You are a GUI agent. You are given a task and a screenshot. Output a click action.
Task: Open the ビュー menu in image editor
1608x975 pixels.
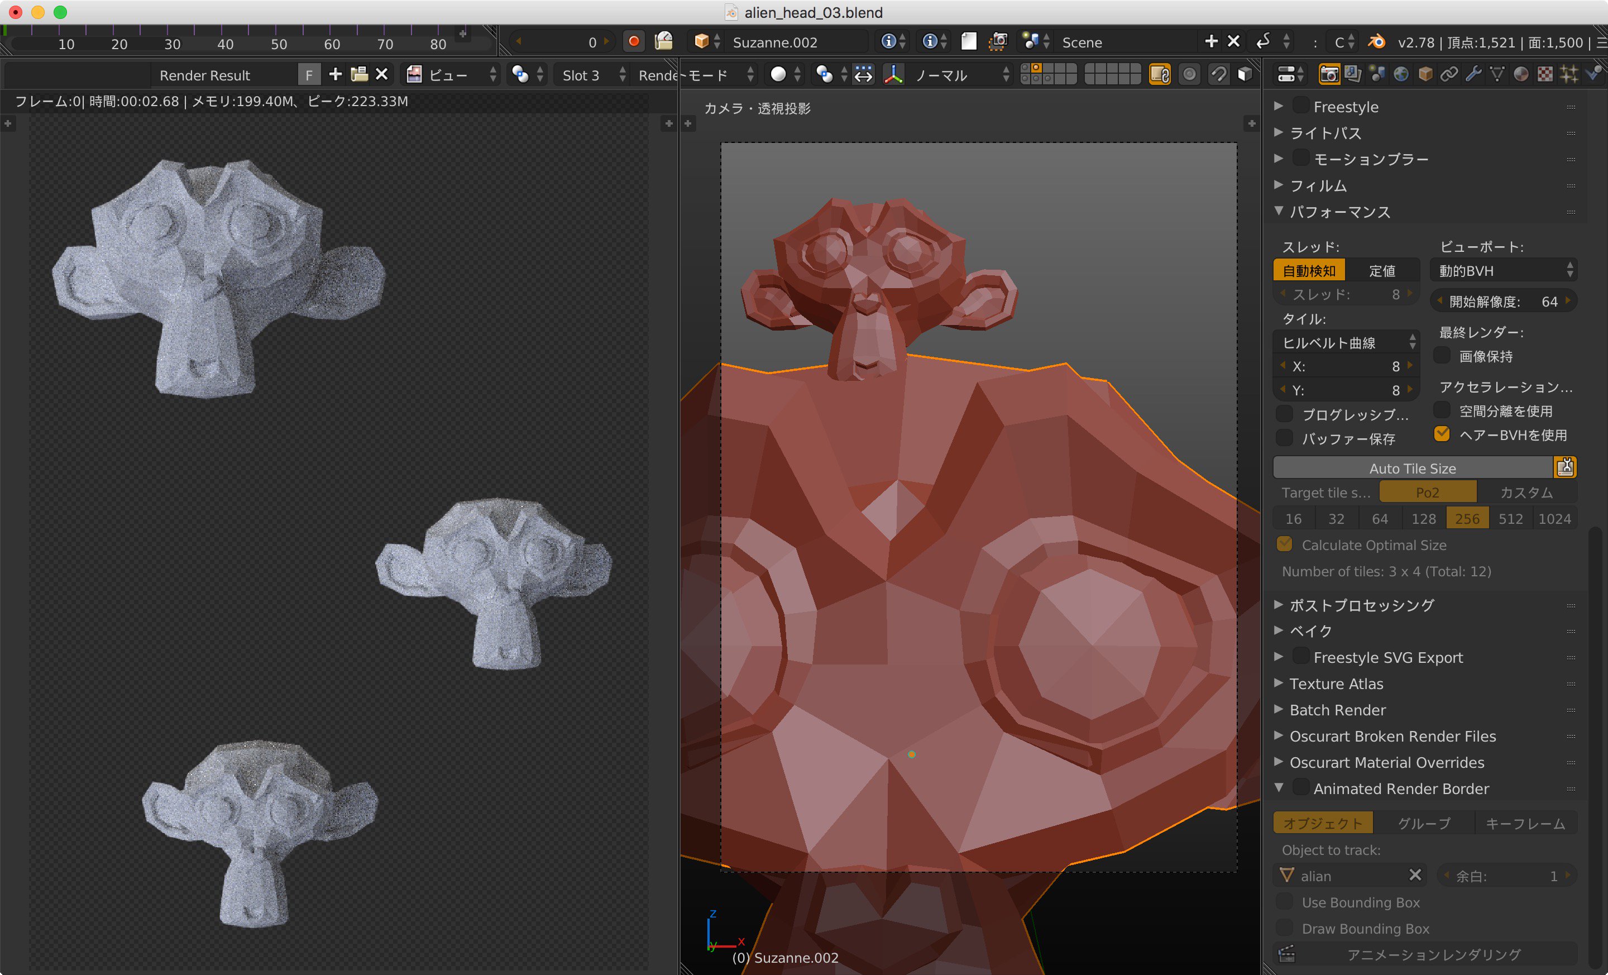coord(449,74)
